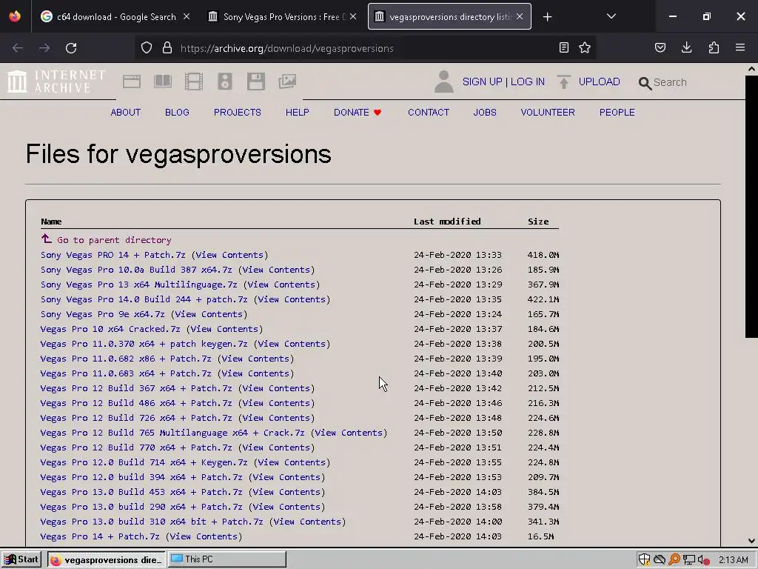Click the Windows Start button
Viewport: 758px width, 569px height.
(21, 560)
